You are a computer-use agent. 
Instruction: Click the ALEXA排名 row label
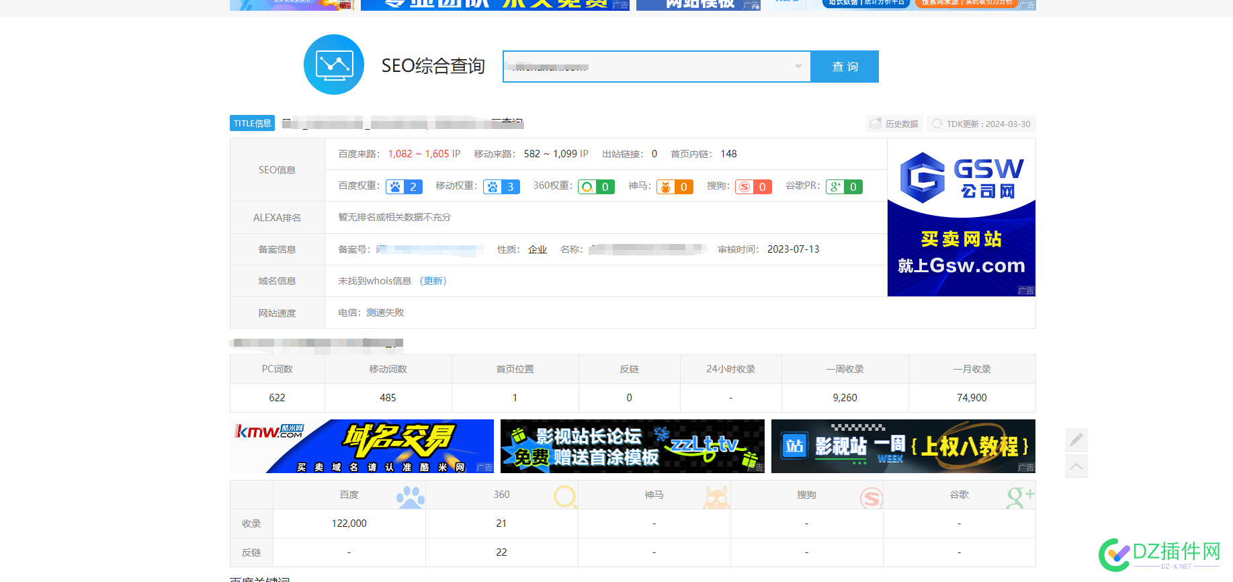[277, 218]
